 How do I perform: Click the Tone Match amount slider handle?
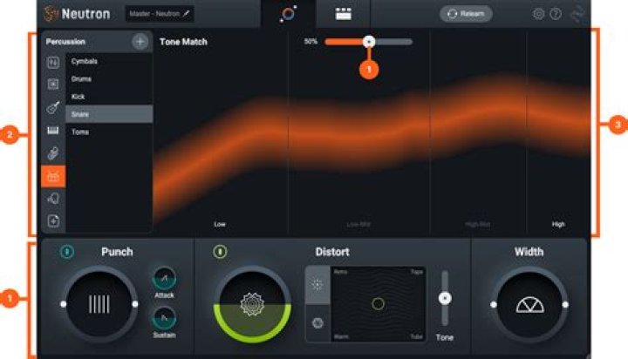pyautogui.click(x=369, y=41)
